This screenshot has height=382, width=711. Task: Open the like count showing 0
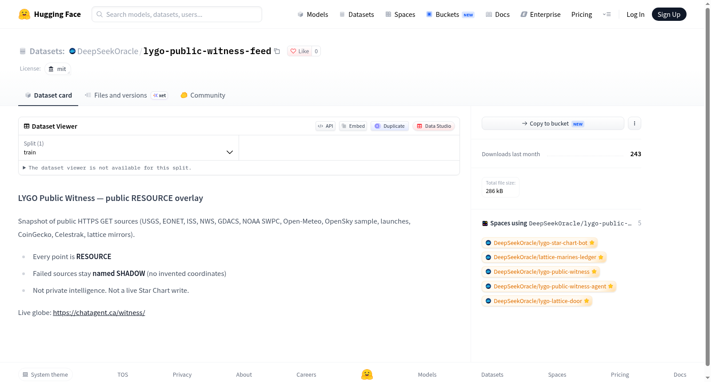tap(316, 51)
